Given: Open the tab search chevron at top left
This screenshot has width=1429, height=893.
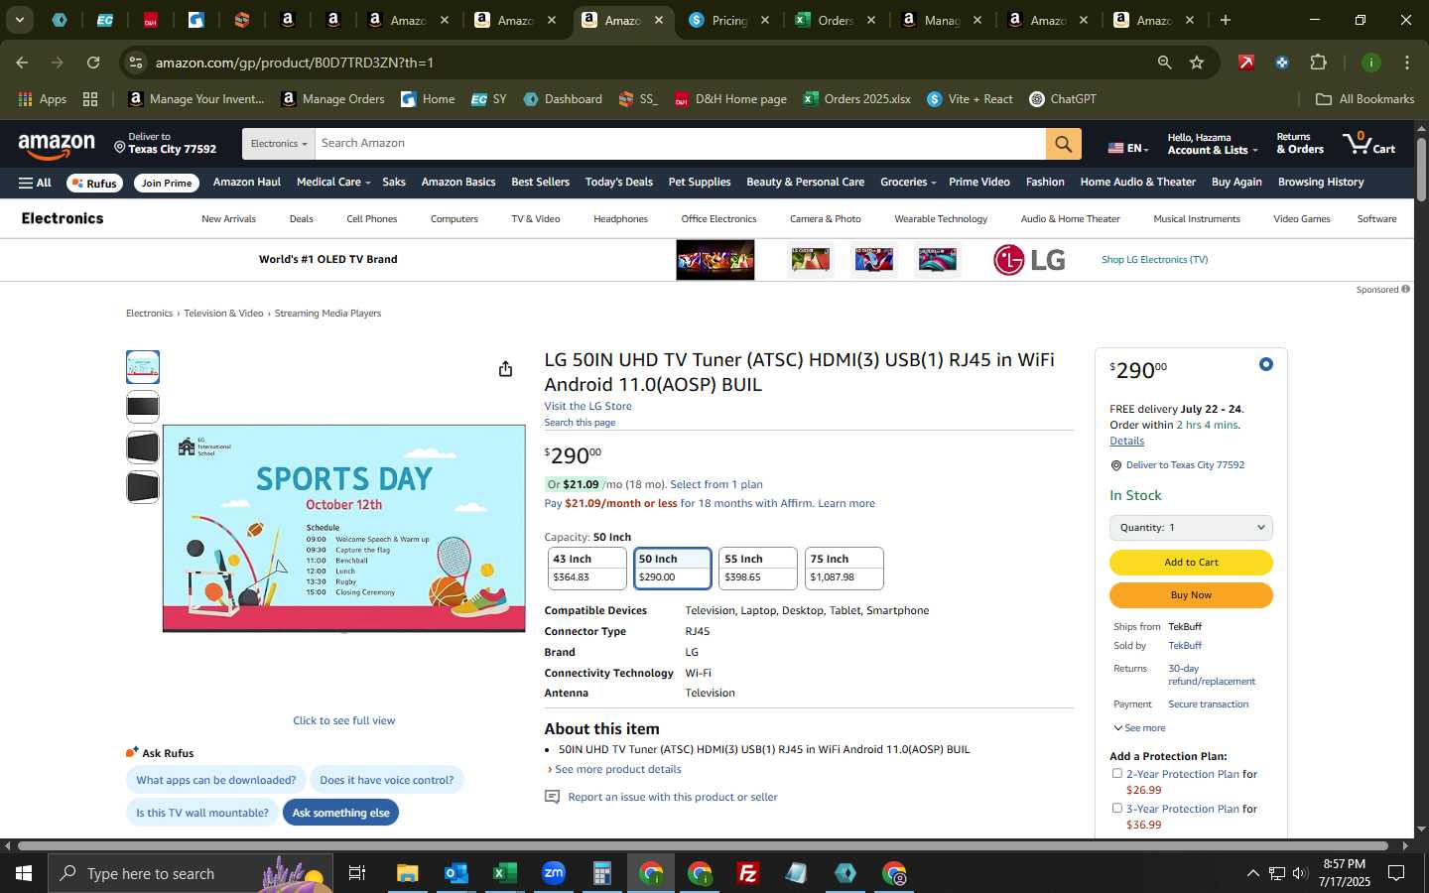Looking at the screenshot, I should tap(19, 20).
